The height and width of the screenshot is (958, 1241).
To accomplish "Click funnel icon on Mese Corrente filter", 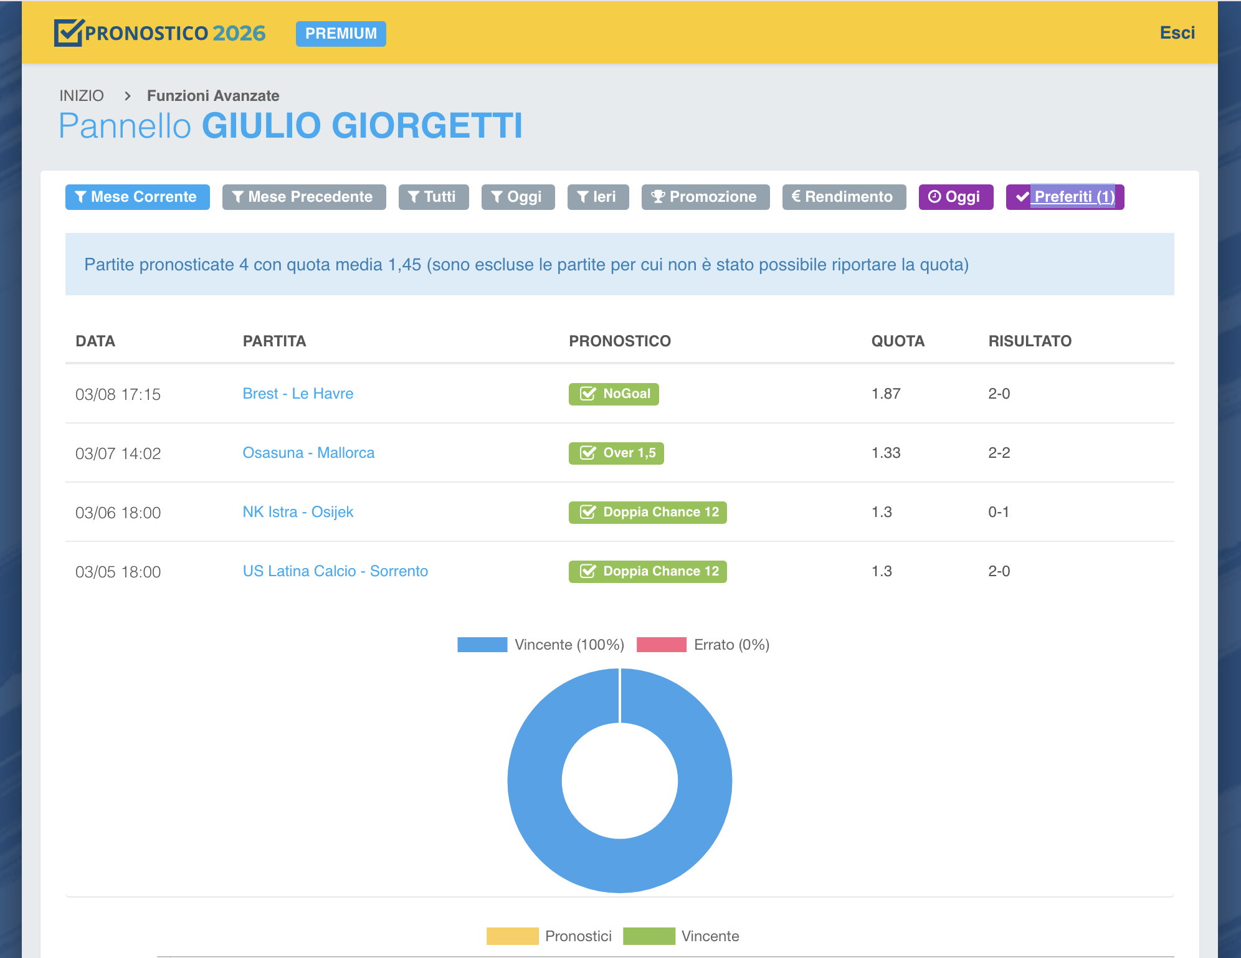I will click(80, 197).
